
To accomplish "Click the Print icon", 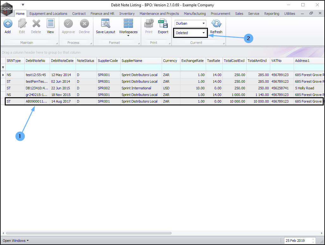I will 149,23.
